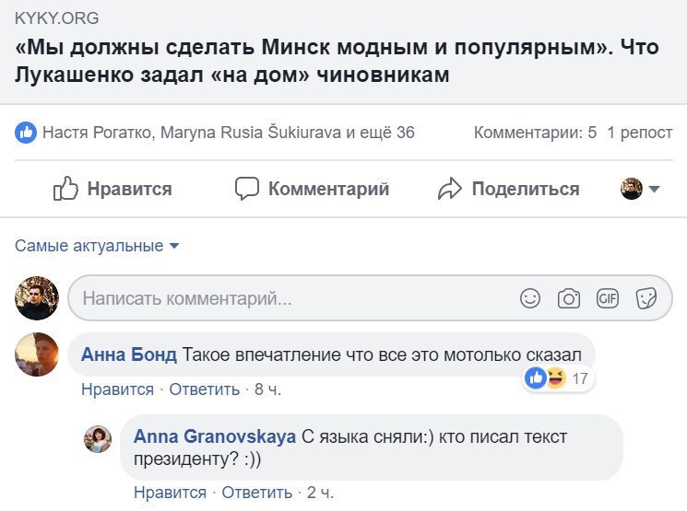Expand the Самые актуальные sort dropdown

click(97, 246)
